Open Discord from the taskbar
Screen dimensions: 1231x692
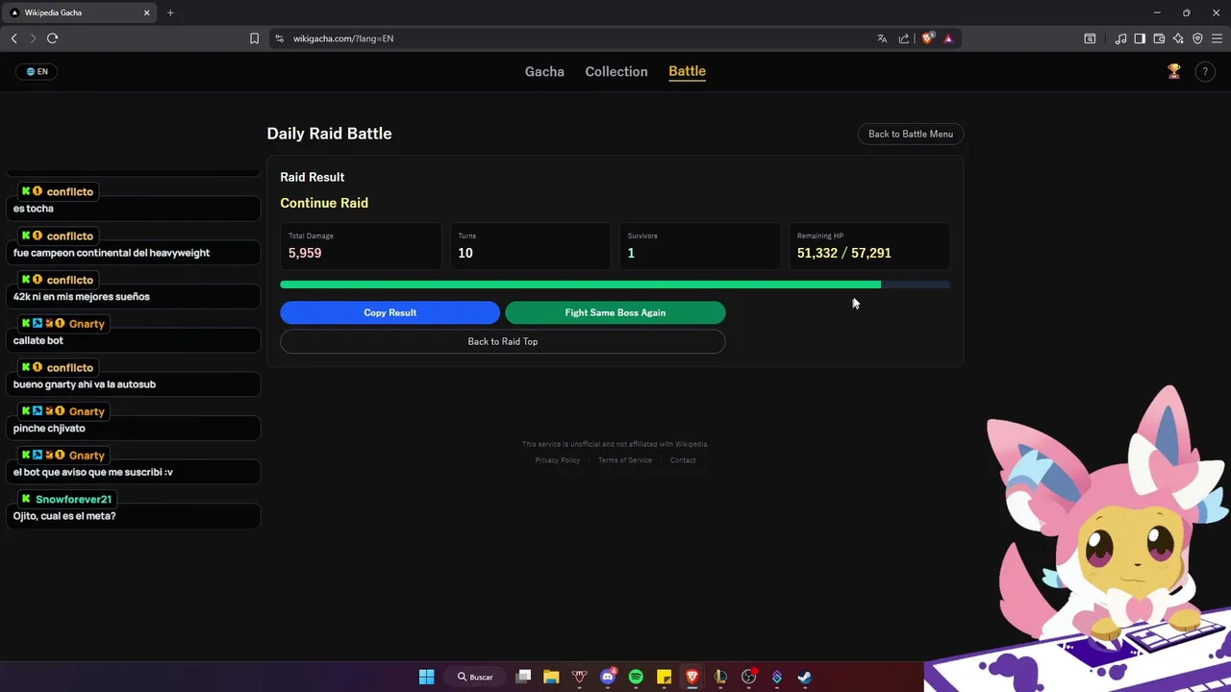point(608,677)
